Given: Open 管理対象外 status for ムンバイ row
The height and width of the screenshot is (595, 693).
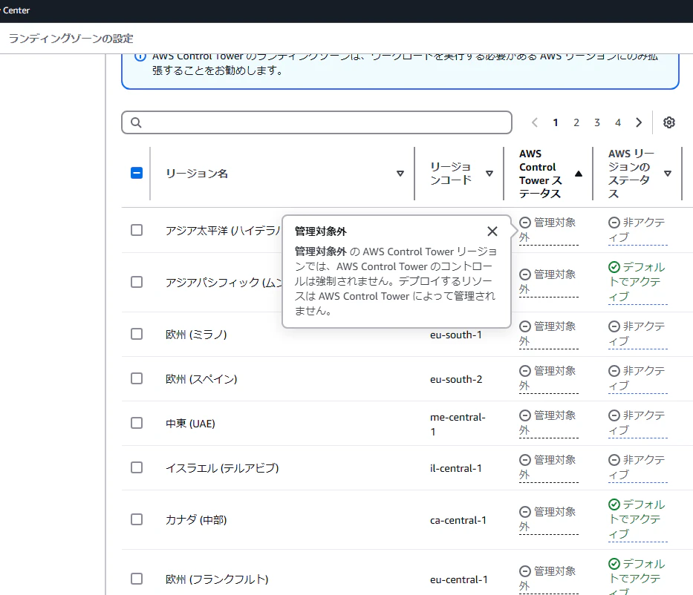Looking at the screenshot, I should (548, 282).
